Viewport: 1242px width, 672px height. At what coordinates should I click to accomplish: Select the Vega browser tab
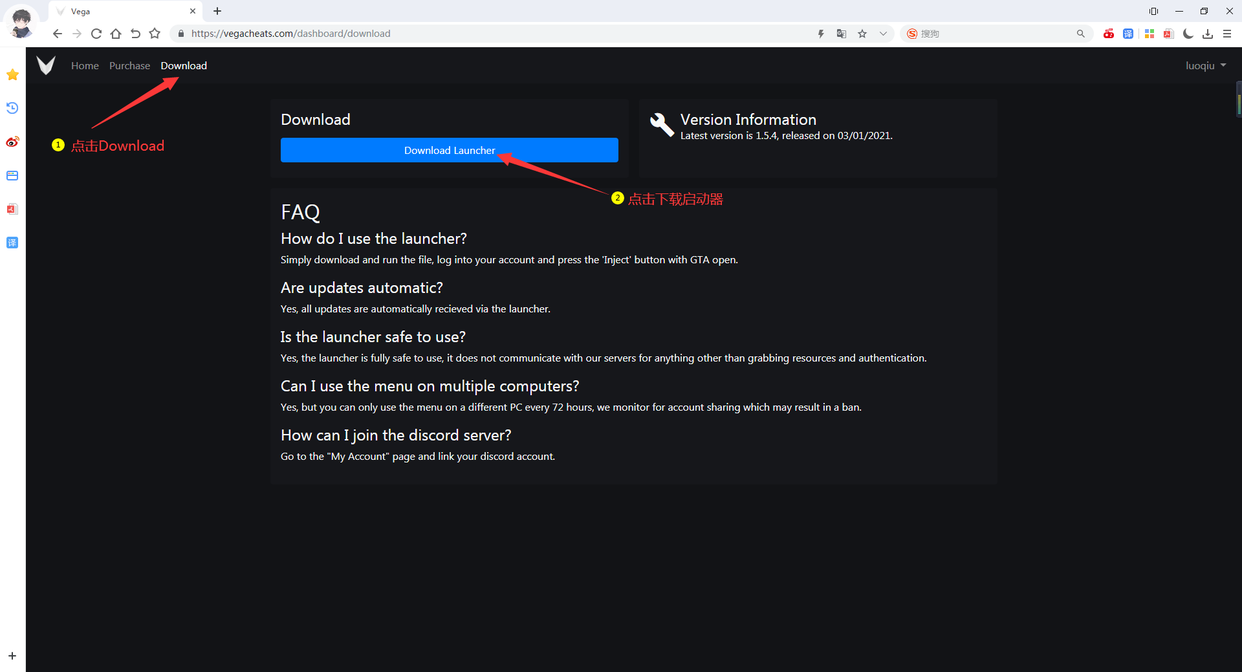(126, 11)
